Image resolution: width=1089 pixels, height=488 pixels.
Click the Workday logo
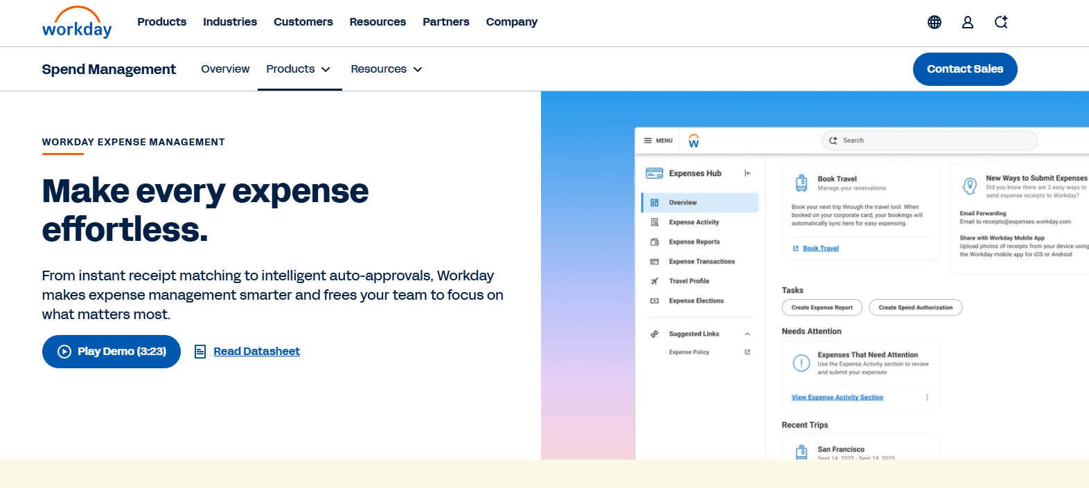pyautogui.click(x=77, y=22)
